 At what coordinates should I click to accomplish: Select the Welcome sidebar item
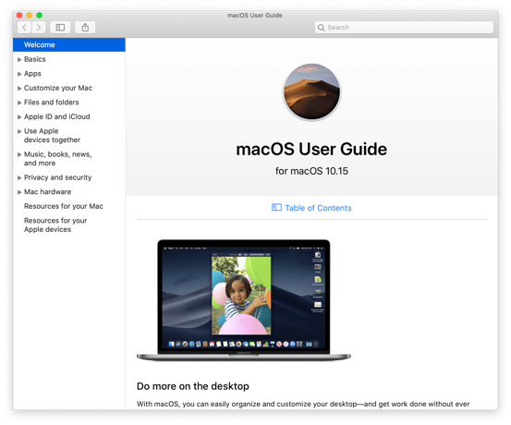(x=69, y=45)
